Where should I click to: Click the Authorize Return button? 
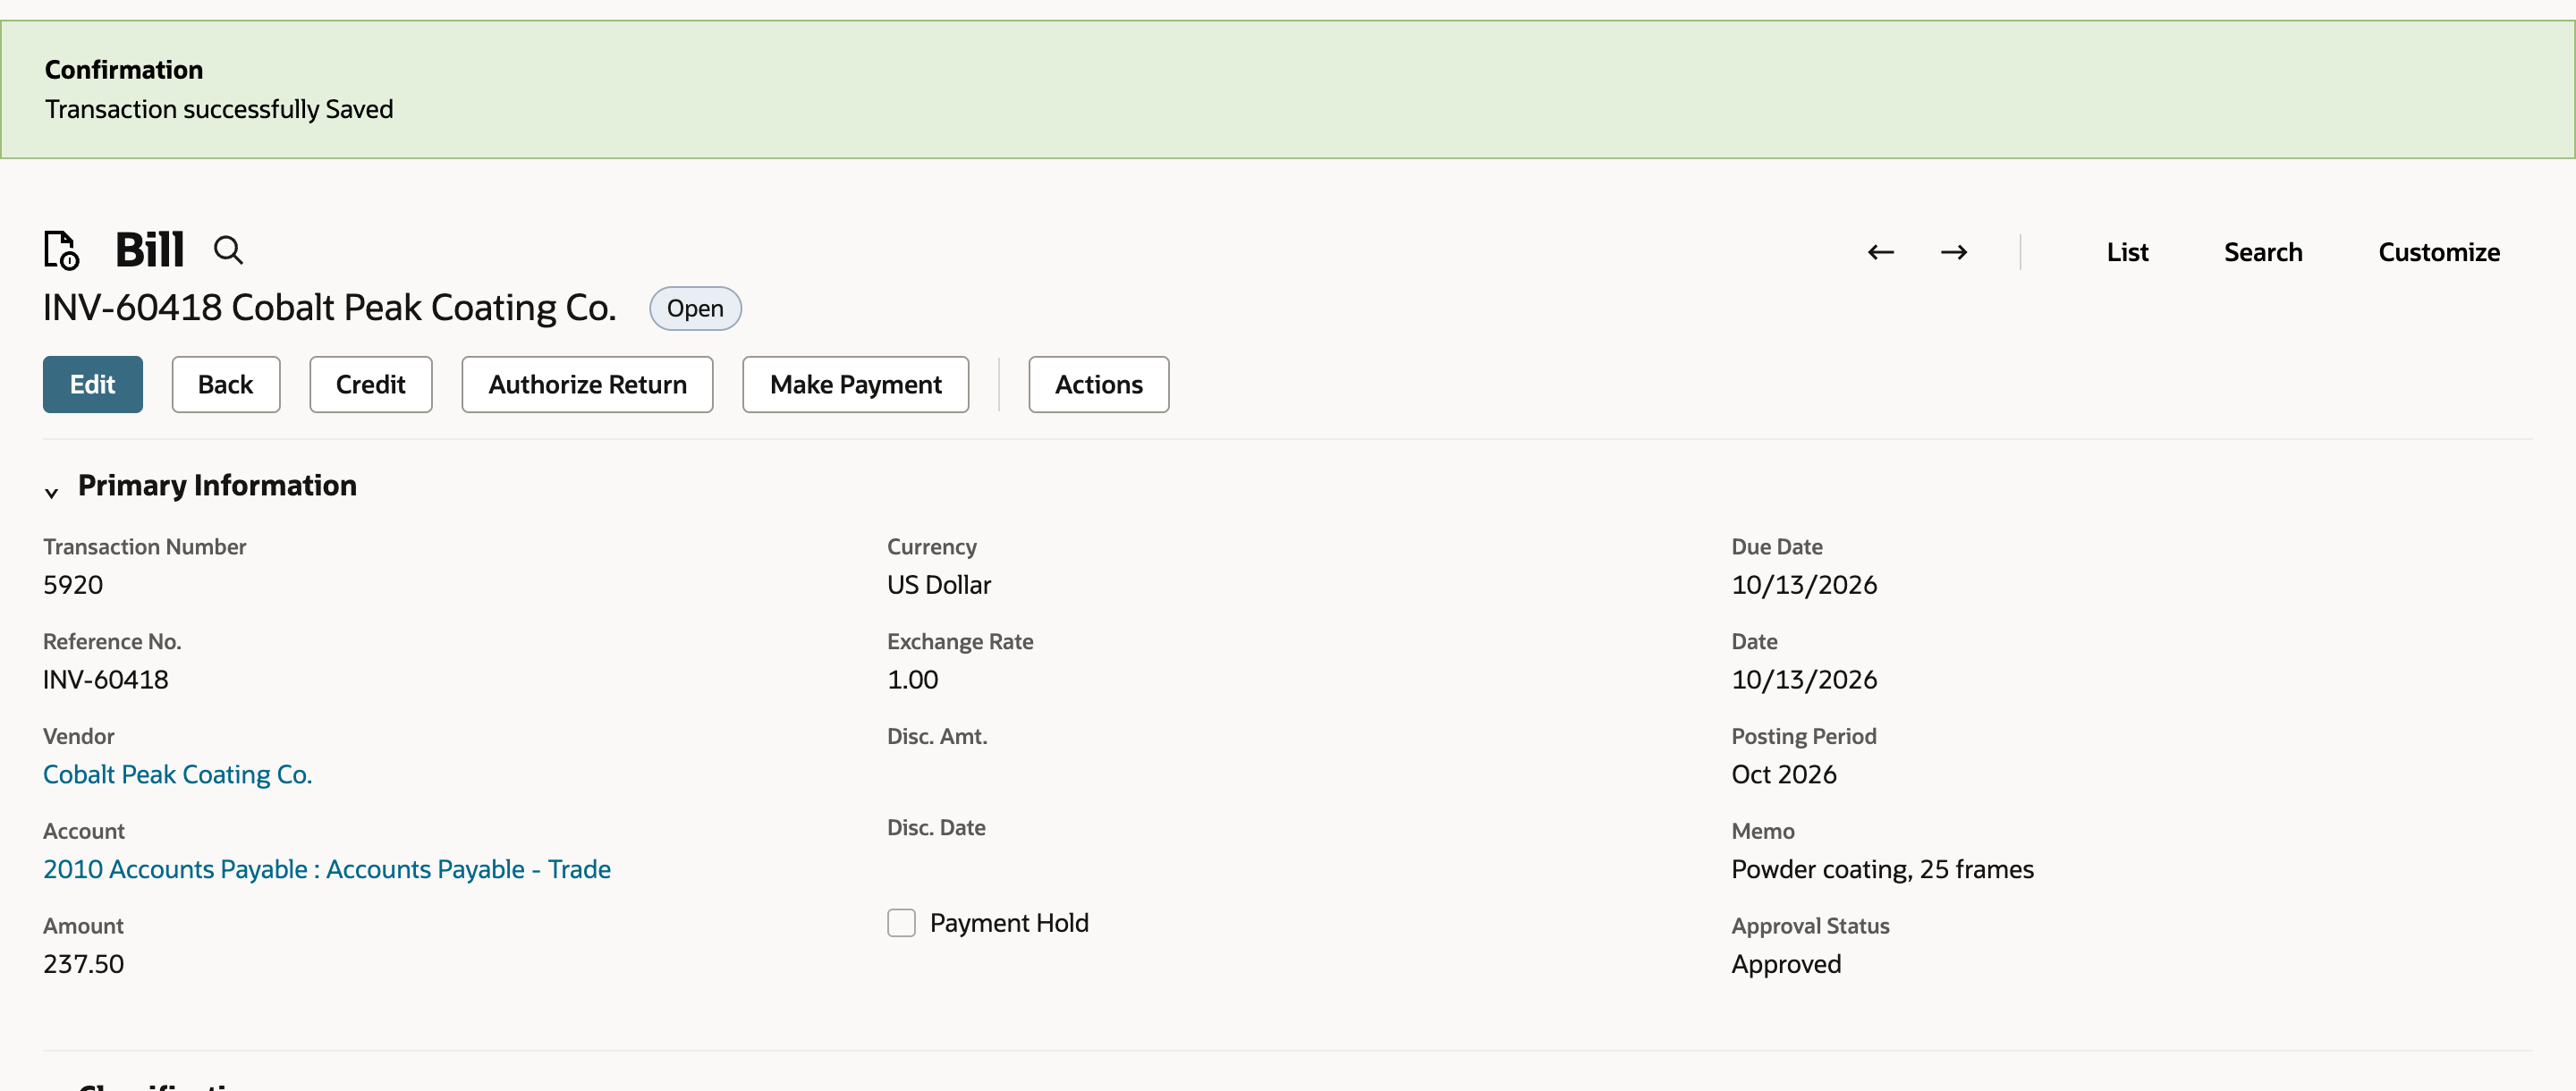pyautogui.click(x=587, y=384)
